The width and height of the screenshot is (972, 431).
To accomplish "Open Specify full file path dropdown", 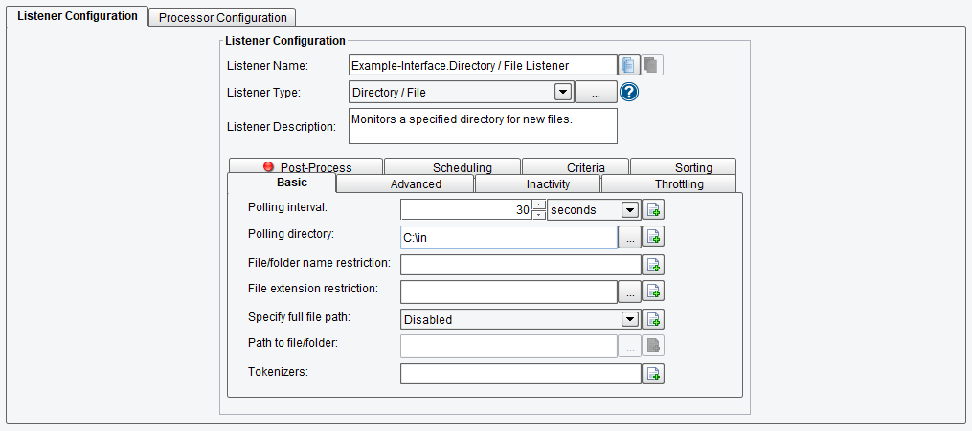I will click(x=630, y=319).
